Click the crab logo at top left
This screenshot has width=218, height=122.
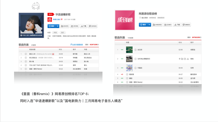click(x=36, y=6)
